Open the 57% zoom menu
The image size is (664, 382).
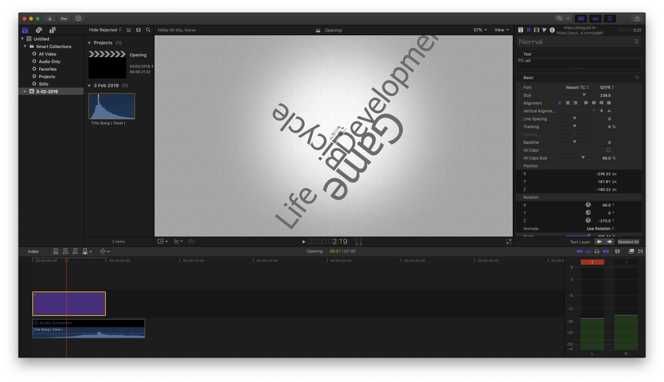pyautogui.click(x=479, y=30)
